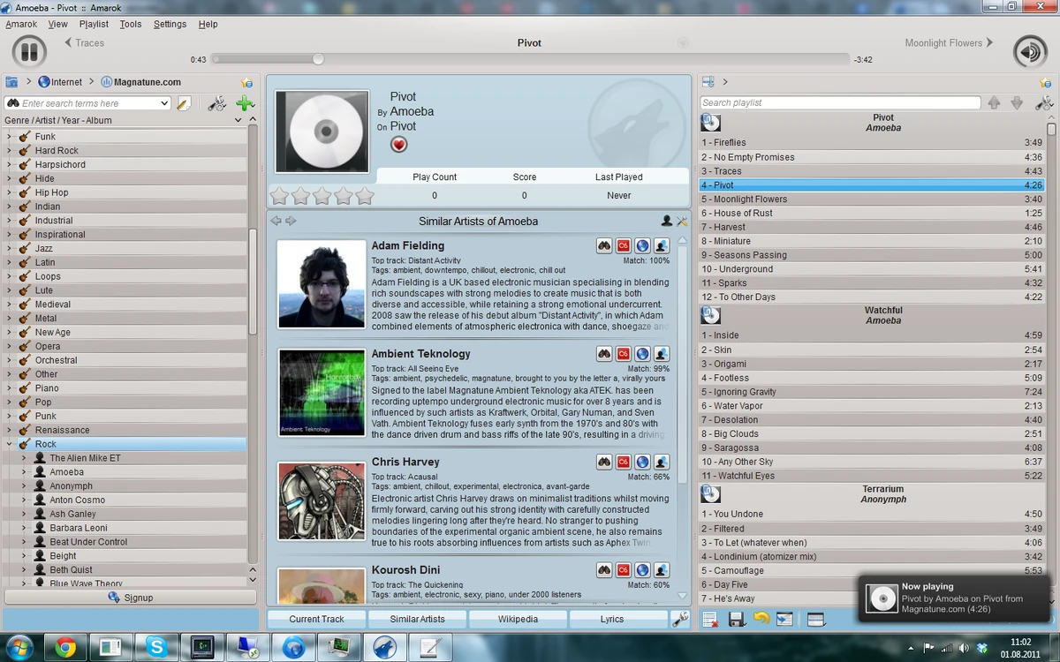
Task: Open the Playlist menu
Action: (93, 24)
